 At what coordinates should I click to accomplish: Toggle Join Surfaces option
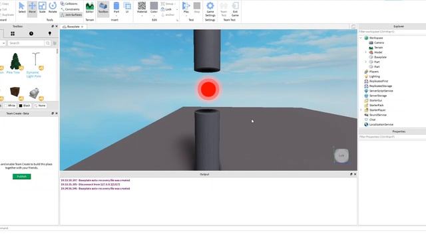(71, 15)
